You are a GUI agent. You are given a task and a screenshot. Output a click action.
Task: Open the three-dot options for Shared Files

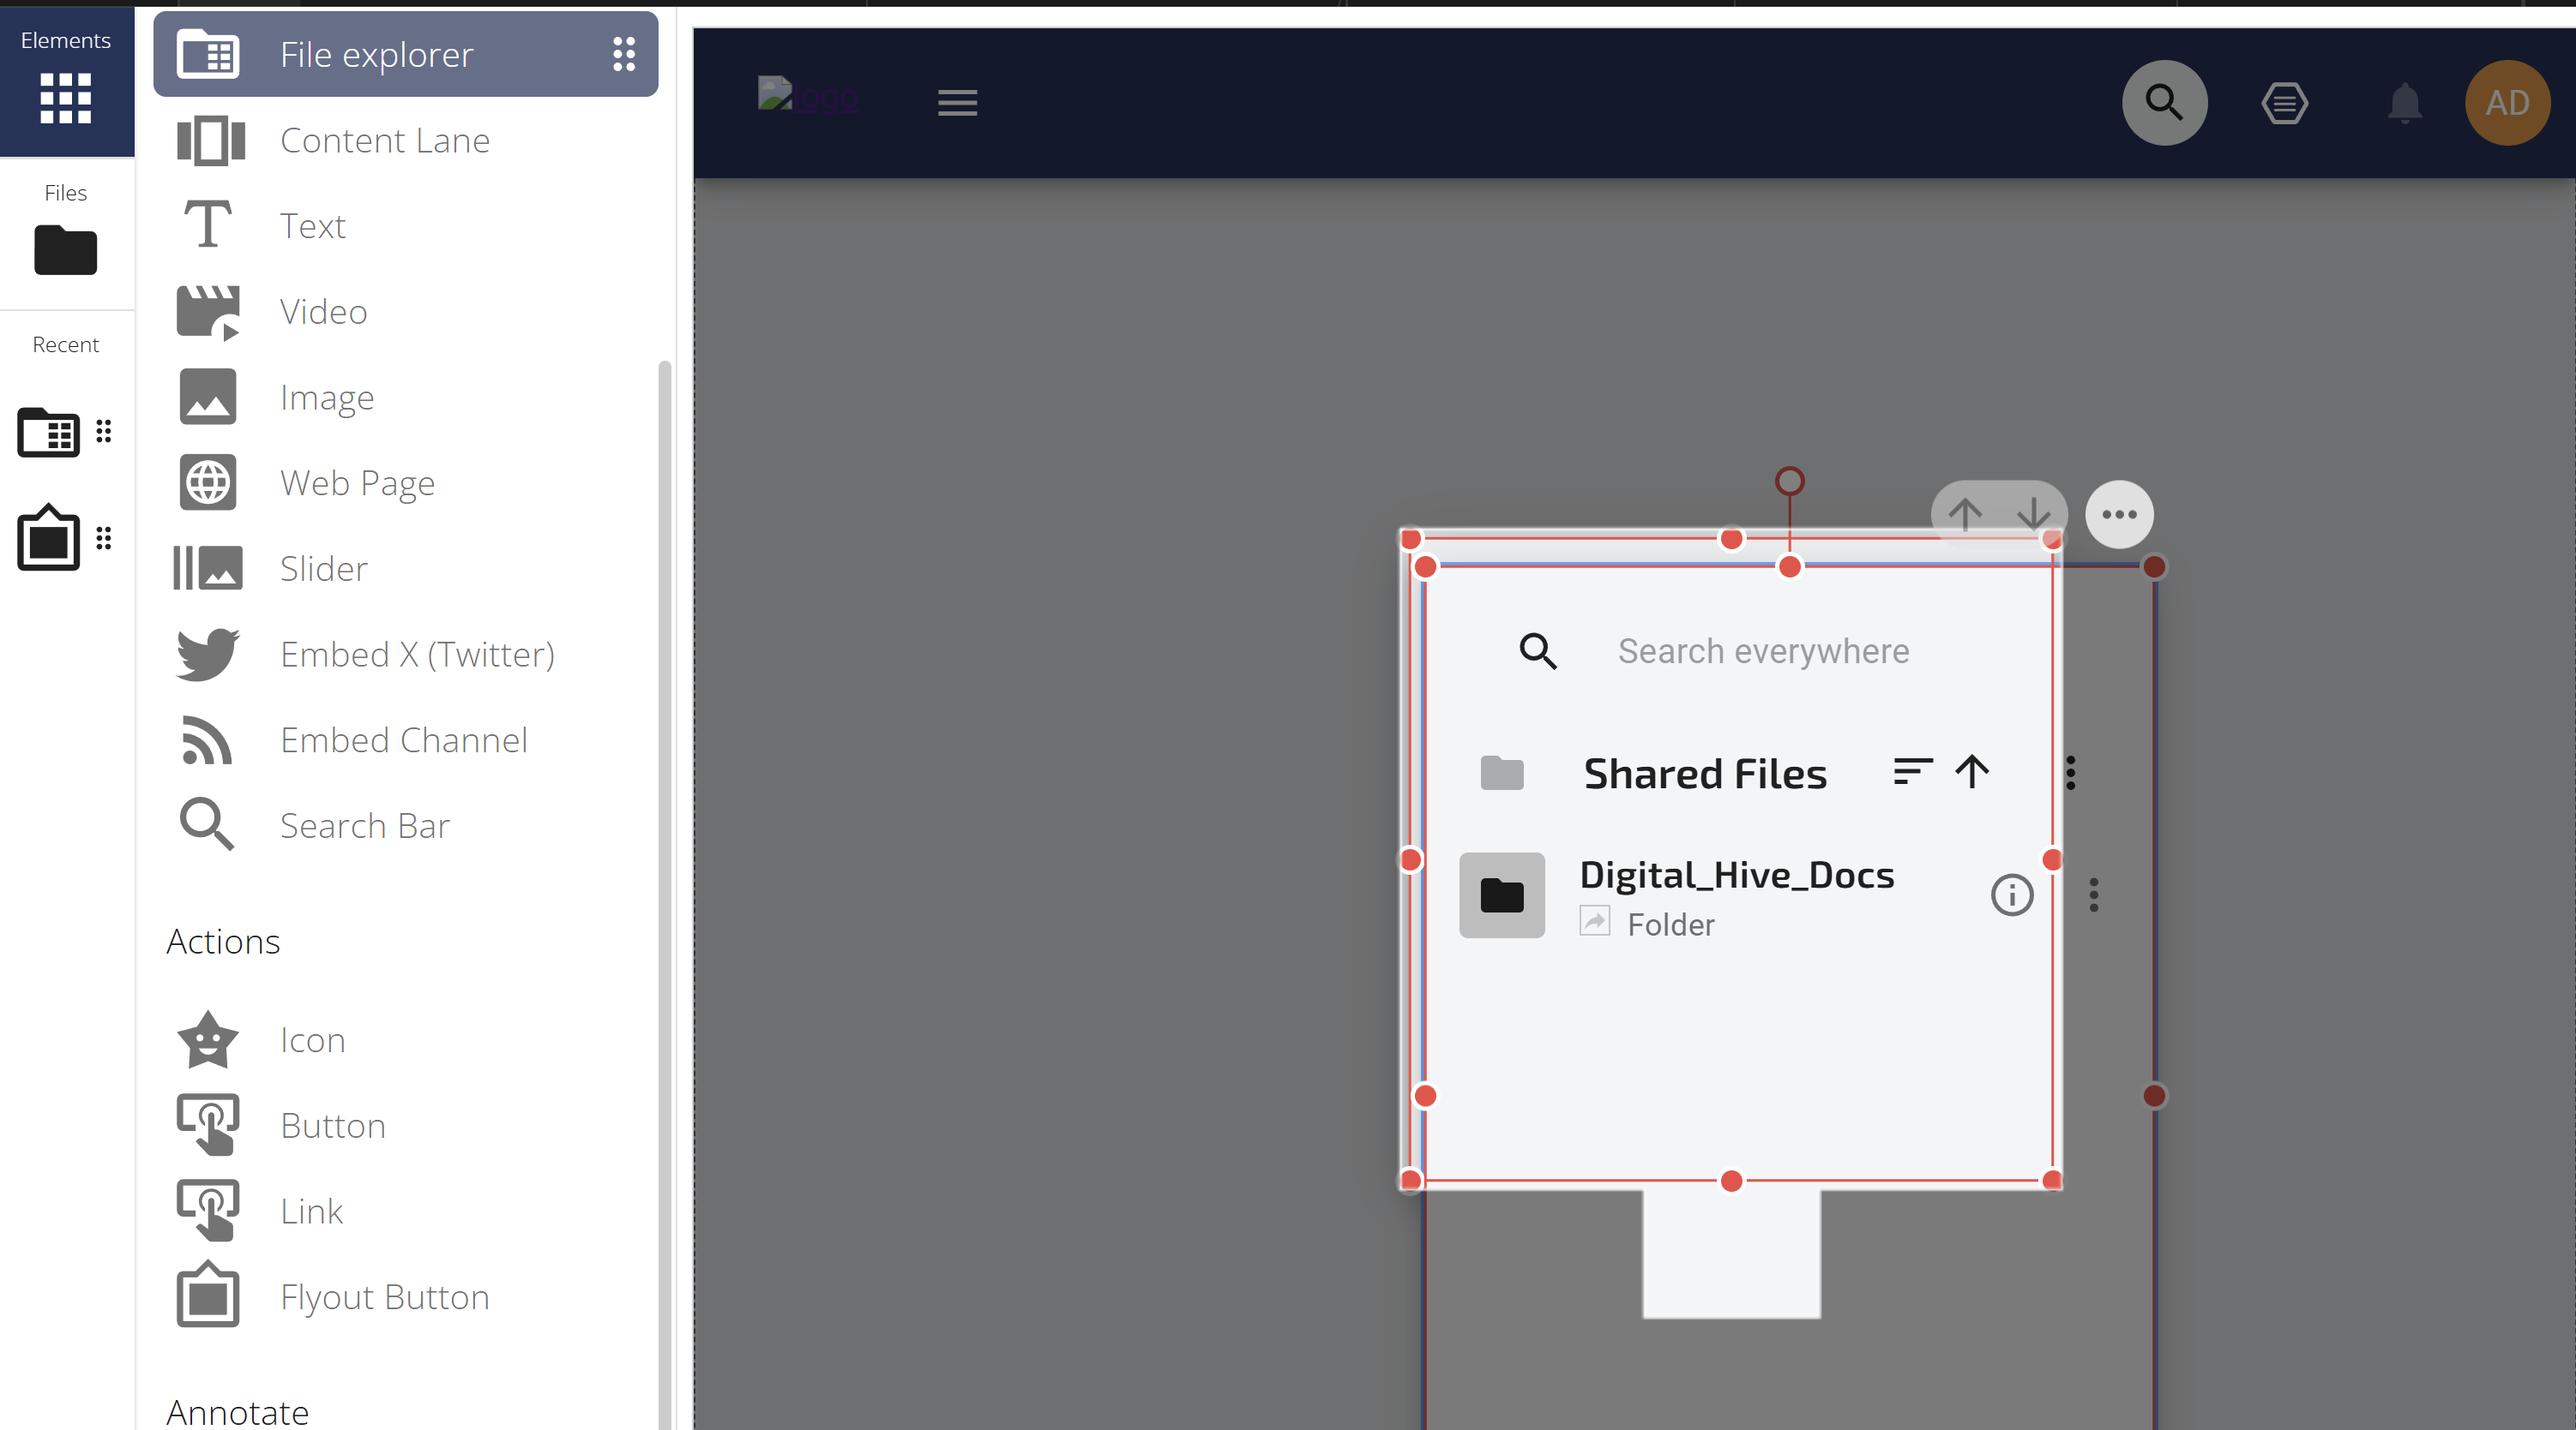(2070, 773)
